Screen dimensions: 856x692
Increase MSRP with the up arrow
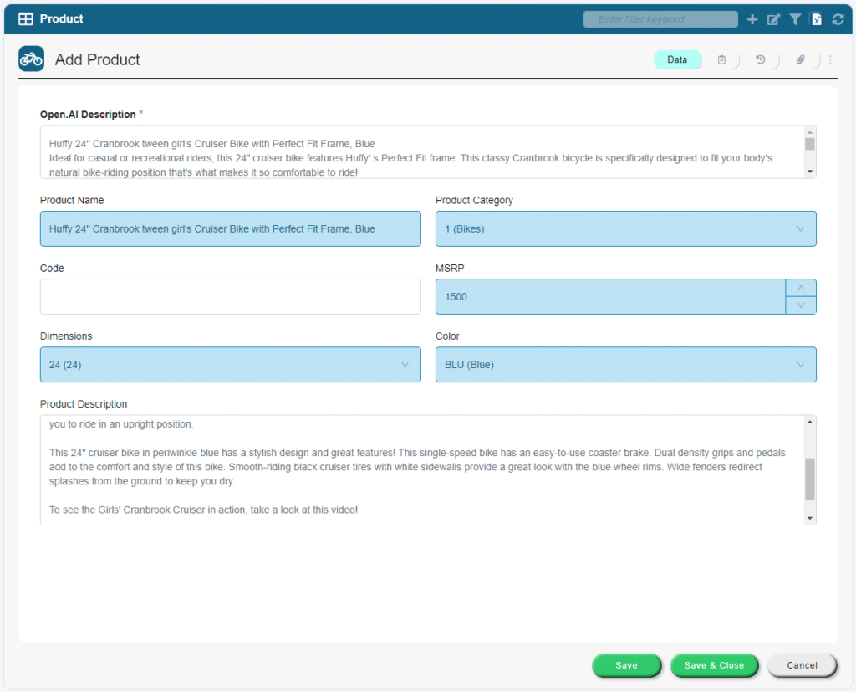(x=801, y=288)
